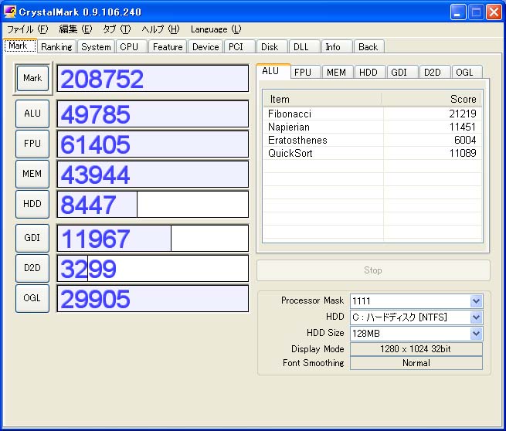Select the Napierian result row

pyautogui.click(x=372, y=127)
